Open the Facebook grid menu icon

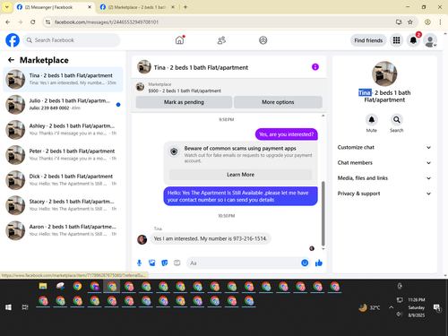coord(396,40)
